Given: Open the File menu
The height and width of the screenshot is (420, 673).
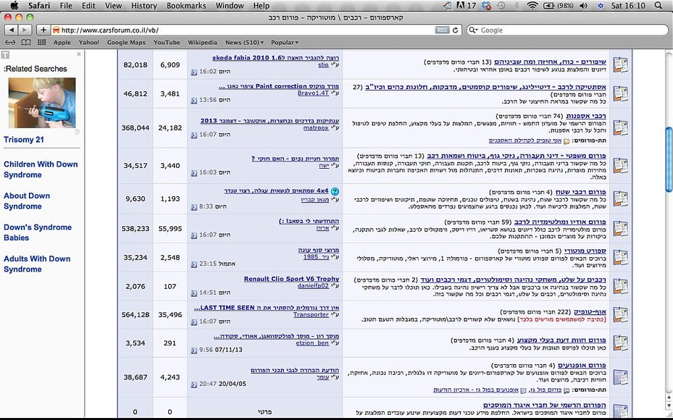Looking at the screenshot, I should tap(66, 5).
